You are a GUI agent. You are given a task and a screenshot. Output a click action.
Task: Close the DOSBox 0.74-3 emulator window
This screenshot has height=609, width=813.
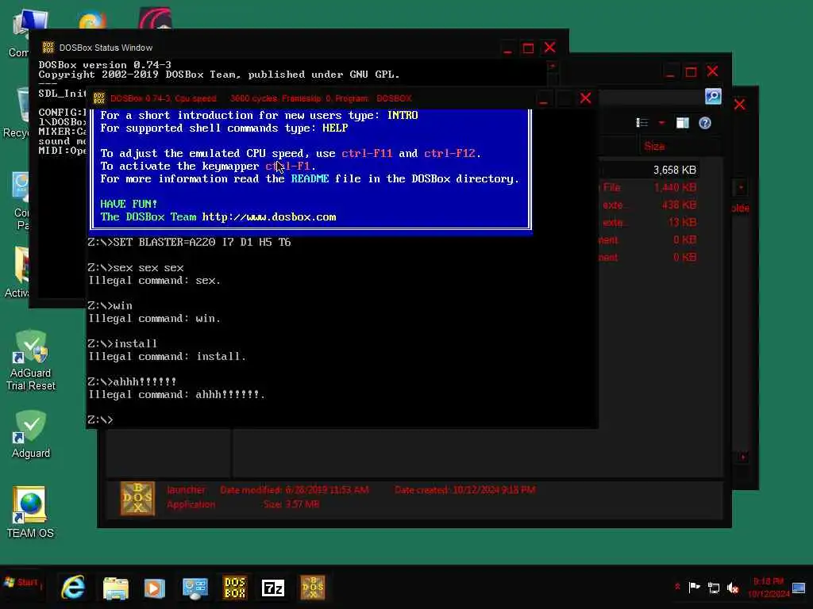tap(586, 98)
